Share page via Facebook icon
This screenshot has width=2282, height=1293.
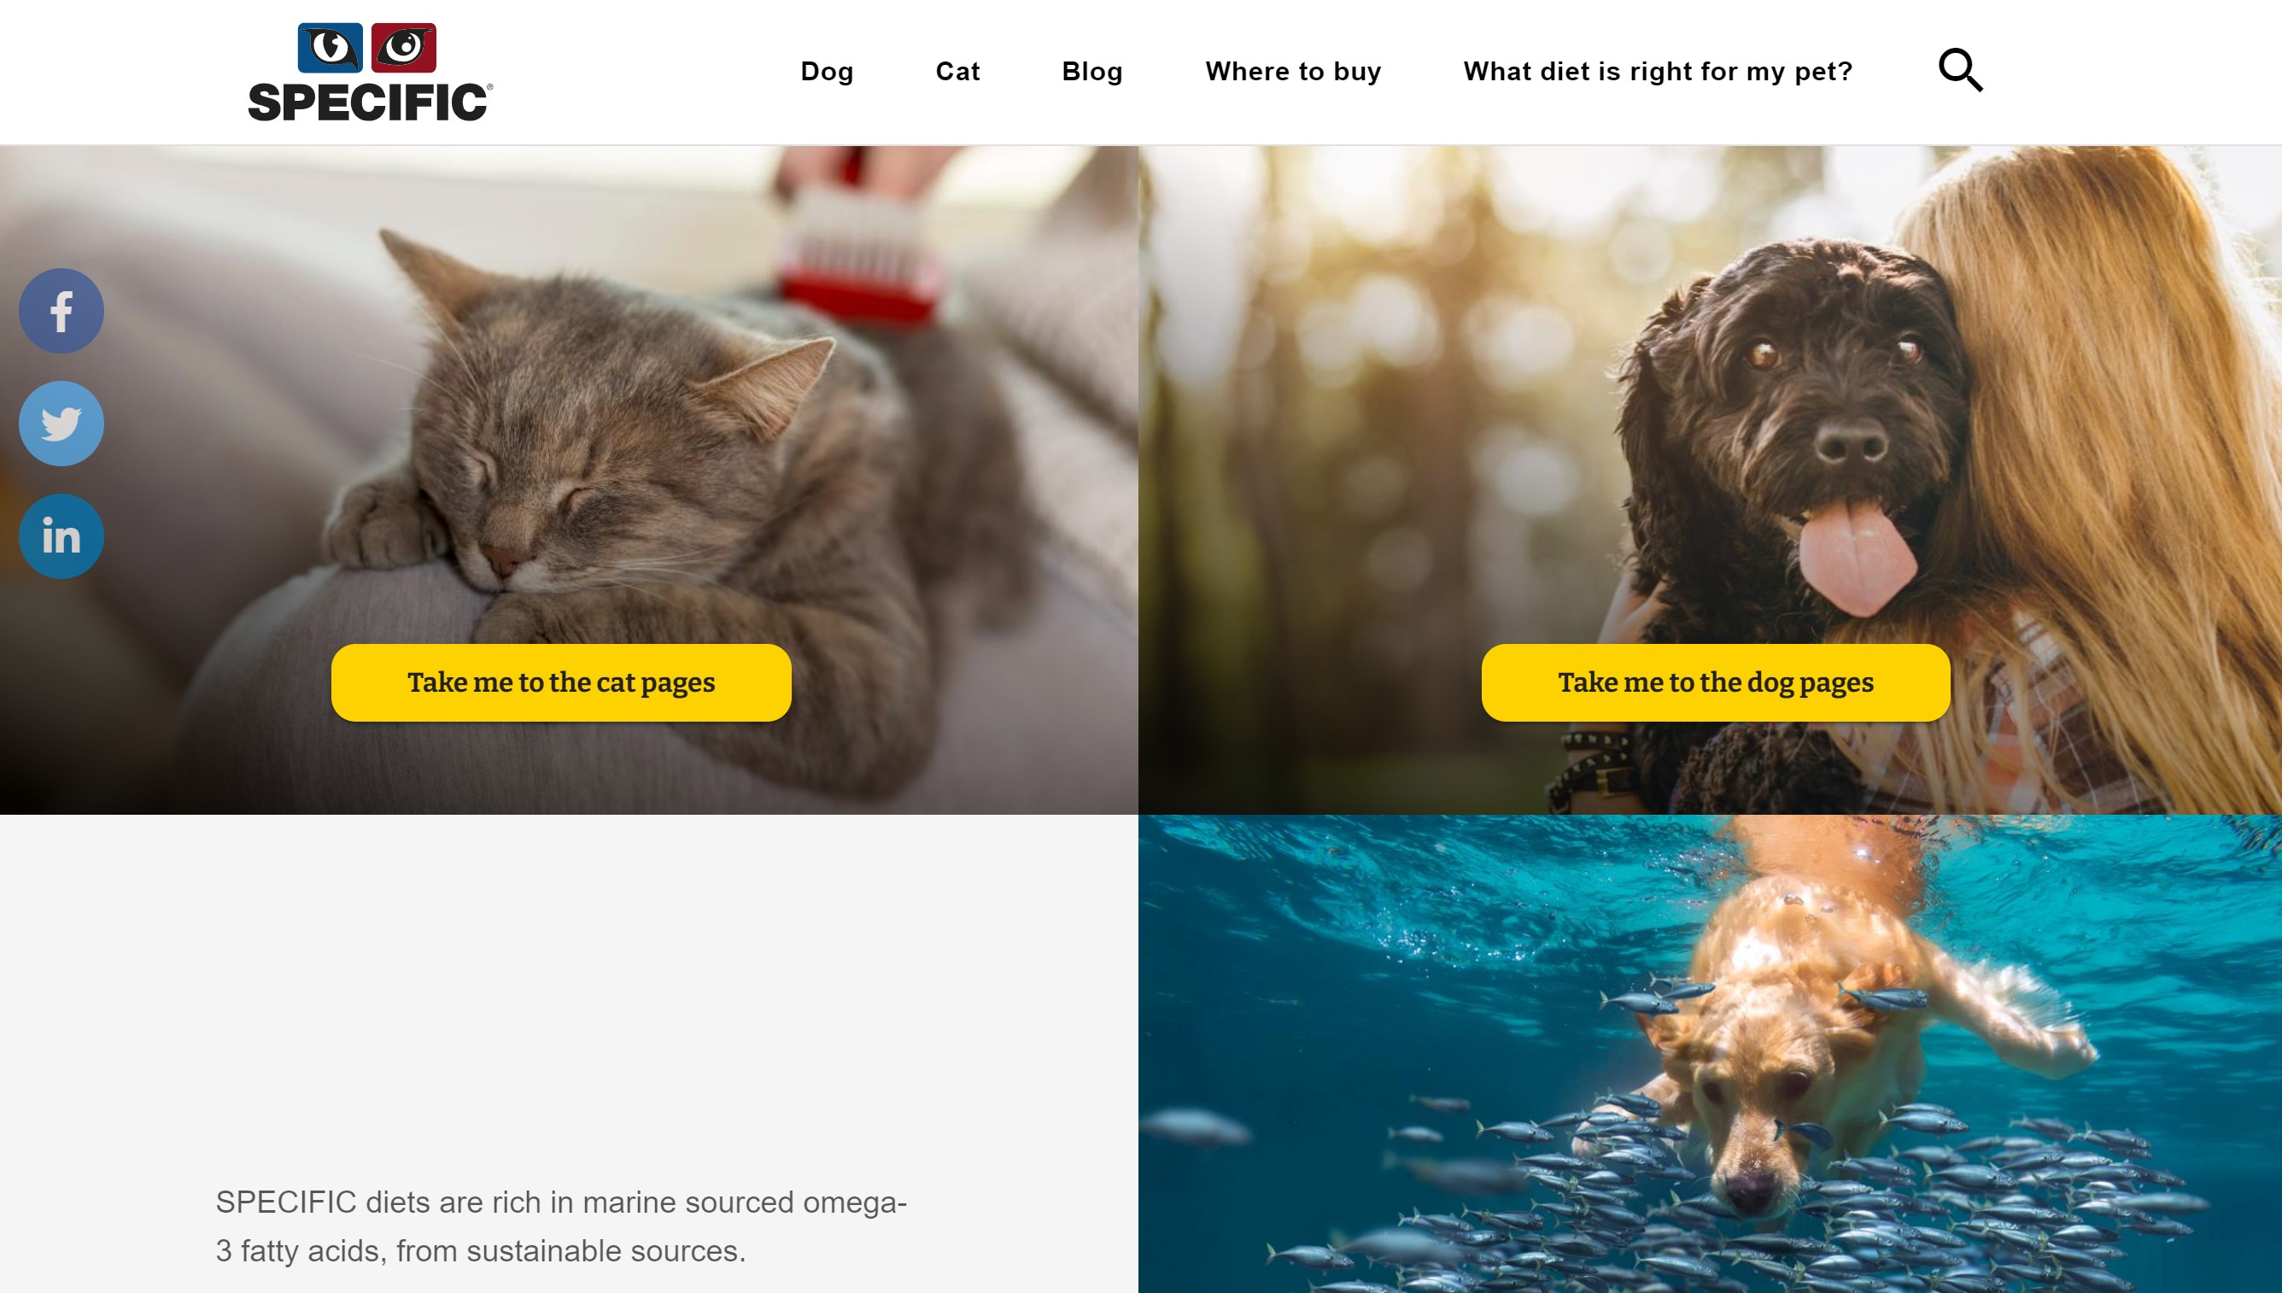tap(61, 311)
